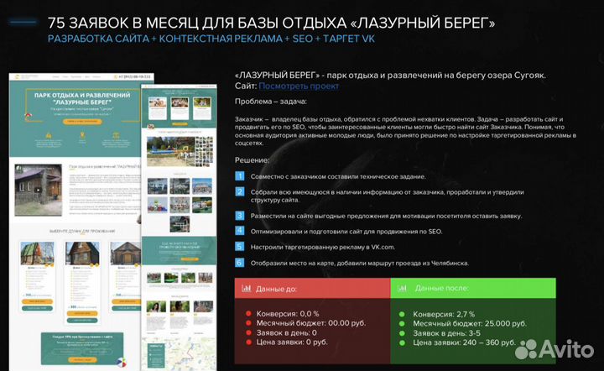This screenshot has width=604, height=371.
Task: Click the text "Месячный бюджет: 00.00 руб."
Action: [x=311, y=323]
